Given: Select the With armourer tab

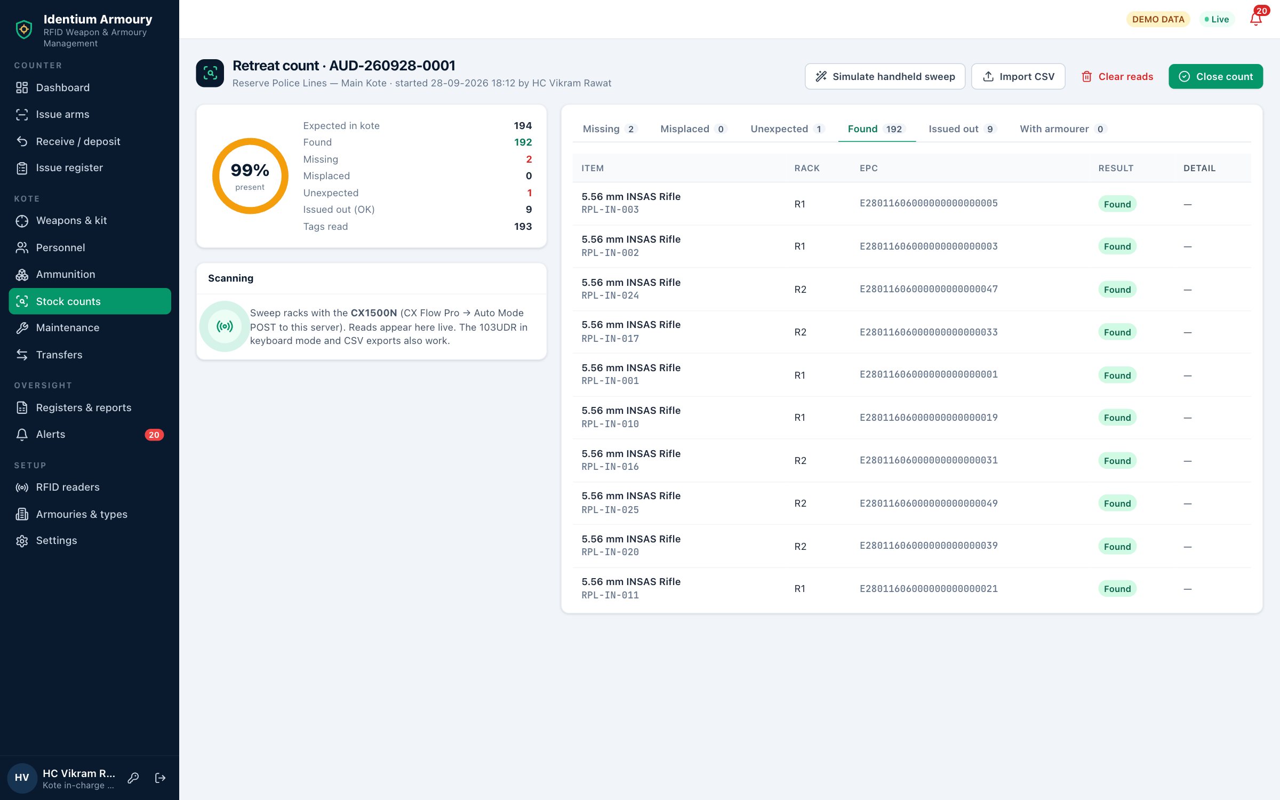Looking at the screenshot, I should tap(1063, 129).
